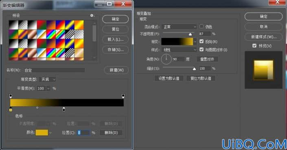This screenshot has height=150, width=287.
Task: Pick the pale gold gradient preset ending the fourth row
Action: tap(79, 53)
